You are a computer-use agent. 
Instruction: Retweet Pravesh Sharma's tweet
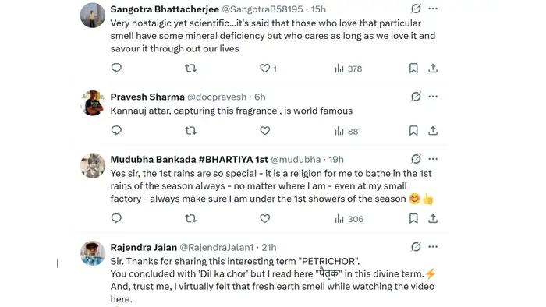click(190, 131)
